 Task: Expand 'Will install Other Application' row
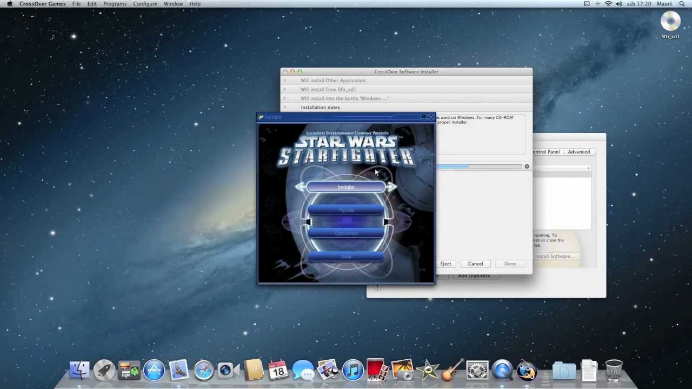pyautogui.click(x=285, y=81)
